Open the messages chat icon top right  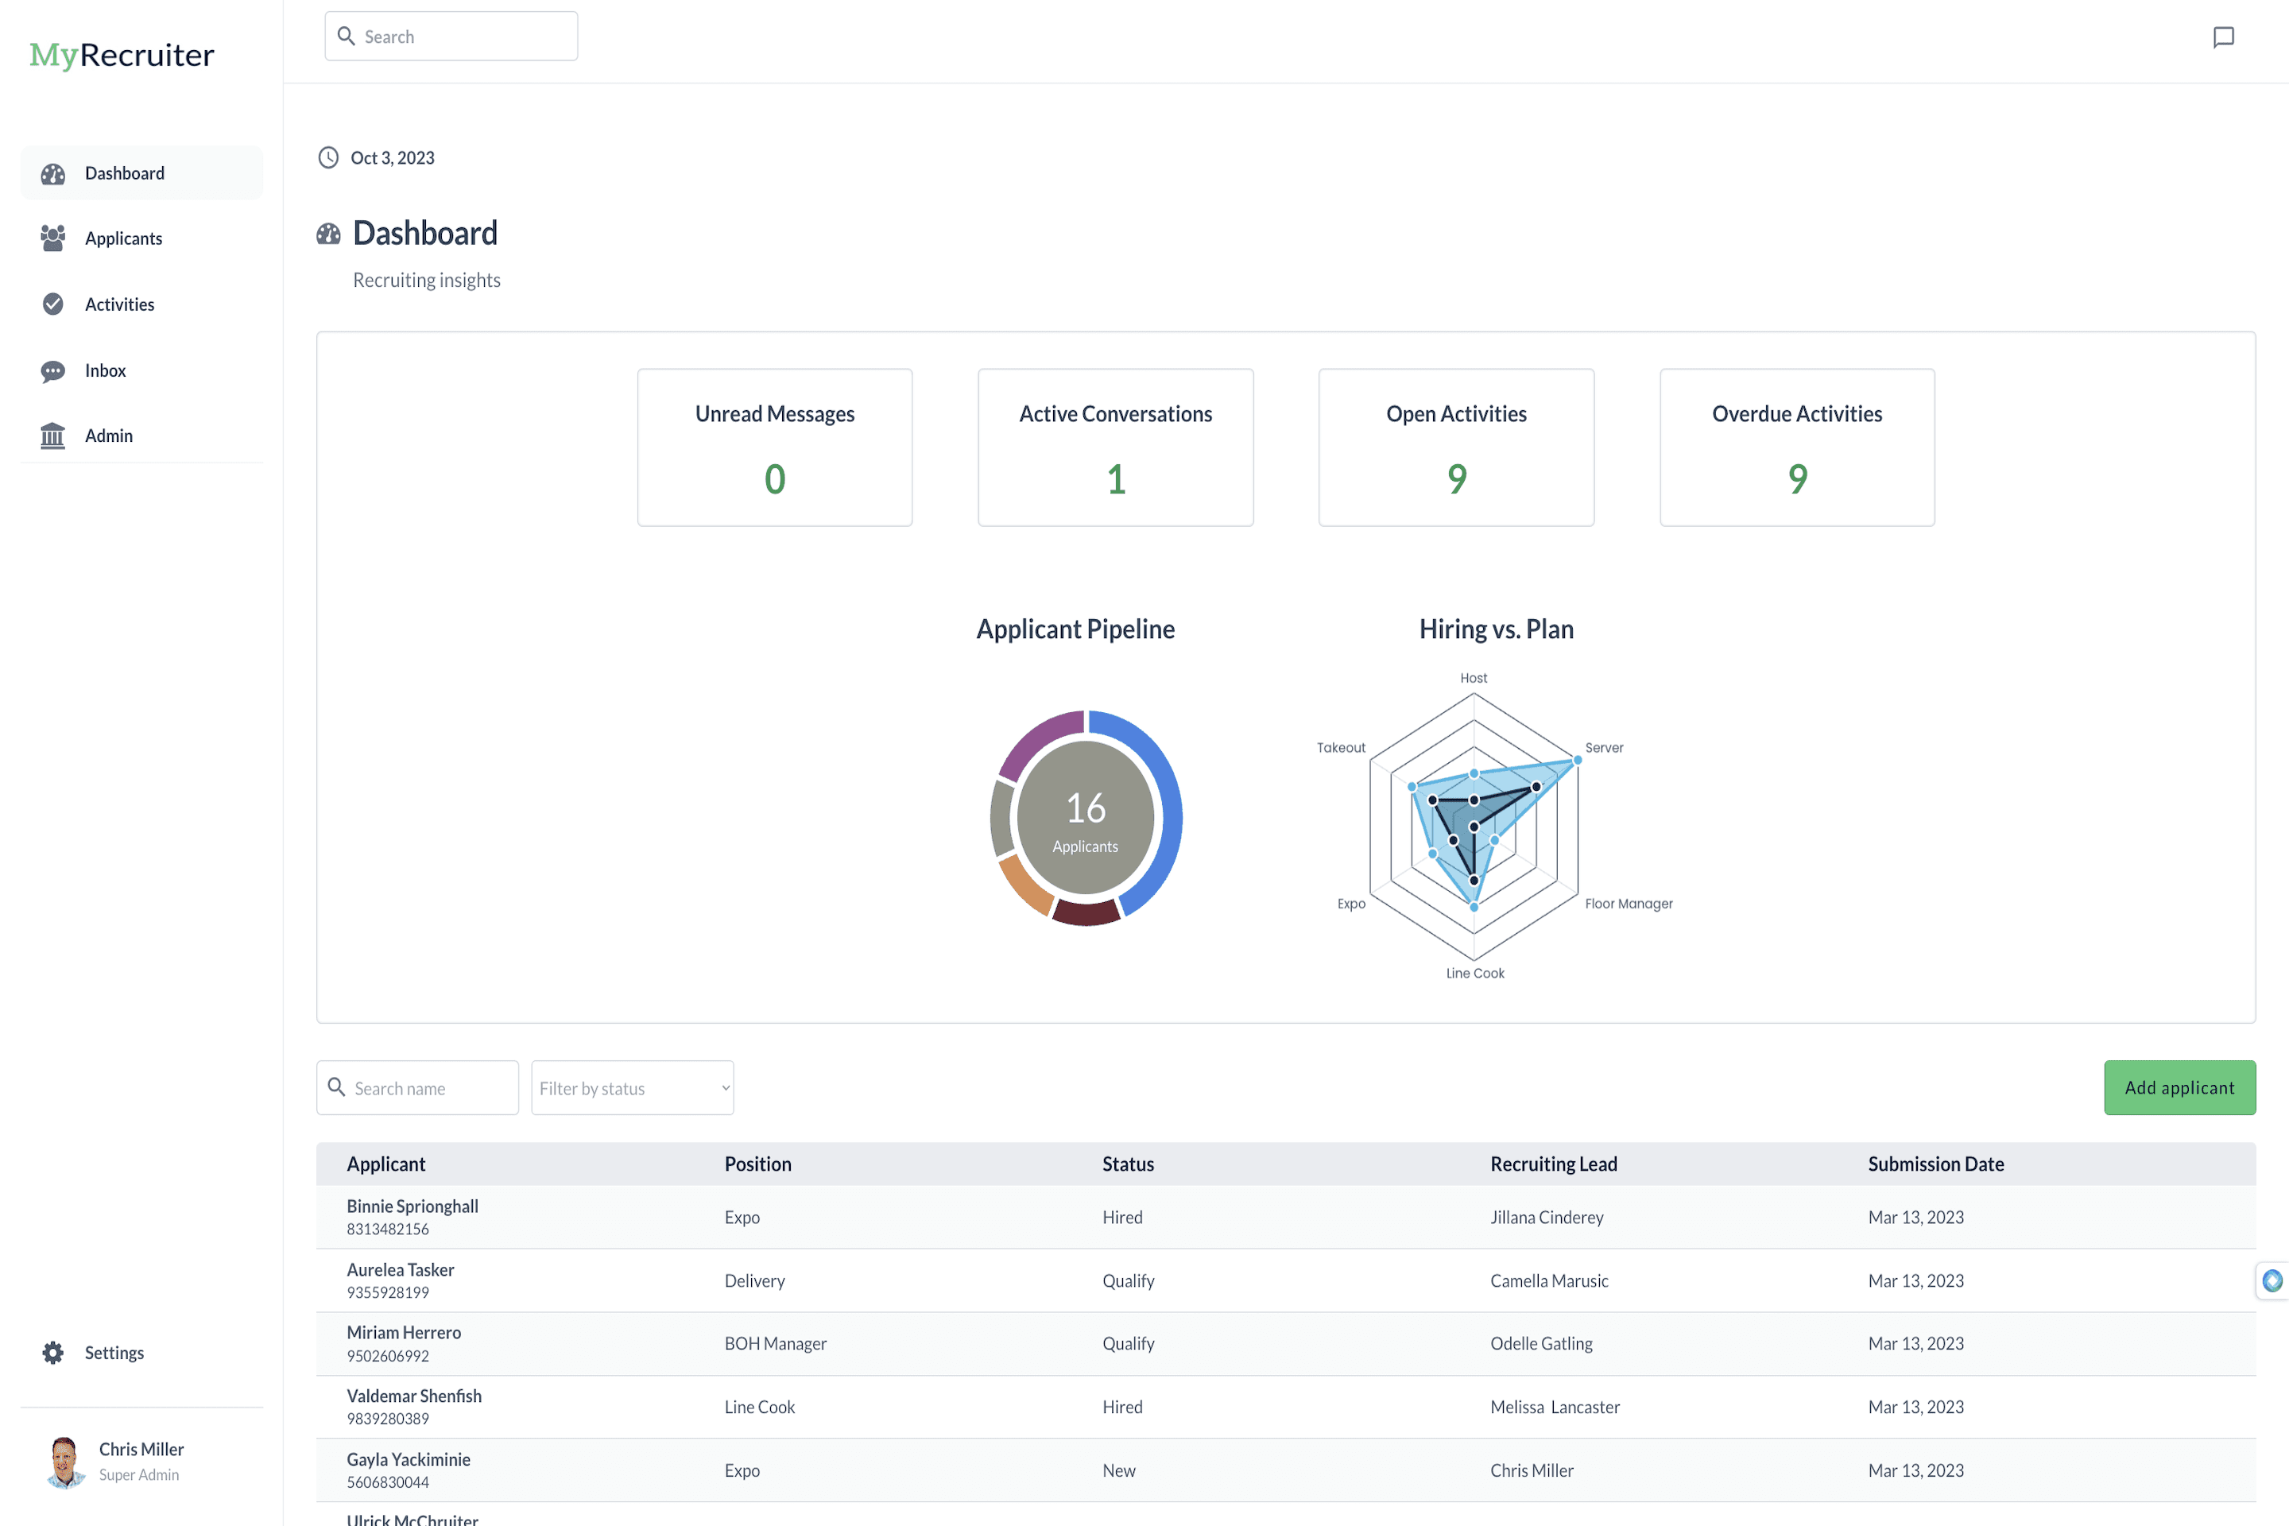2225,37
